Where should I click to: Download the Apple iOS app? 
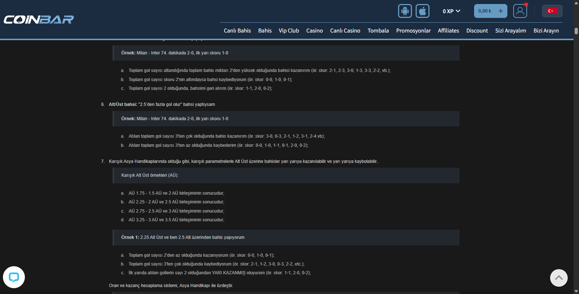tap(423, 11)
